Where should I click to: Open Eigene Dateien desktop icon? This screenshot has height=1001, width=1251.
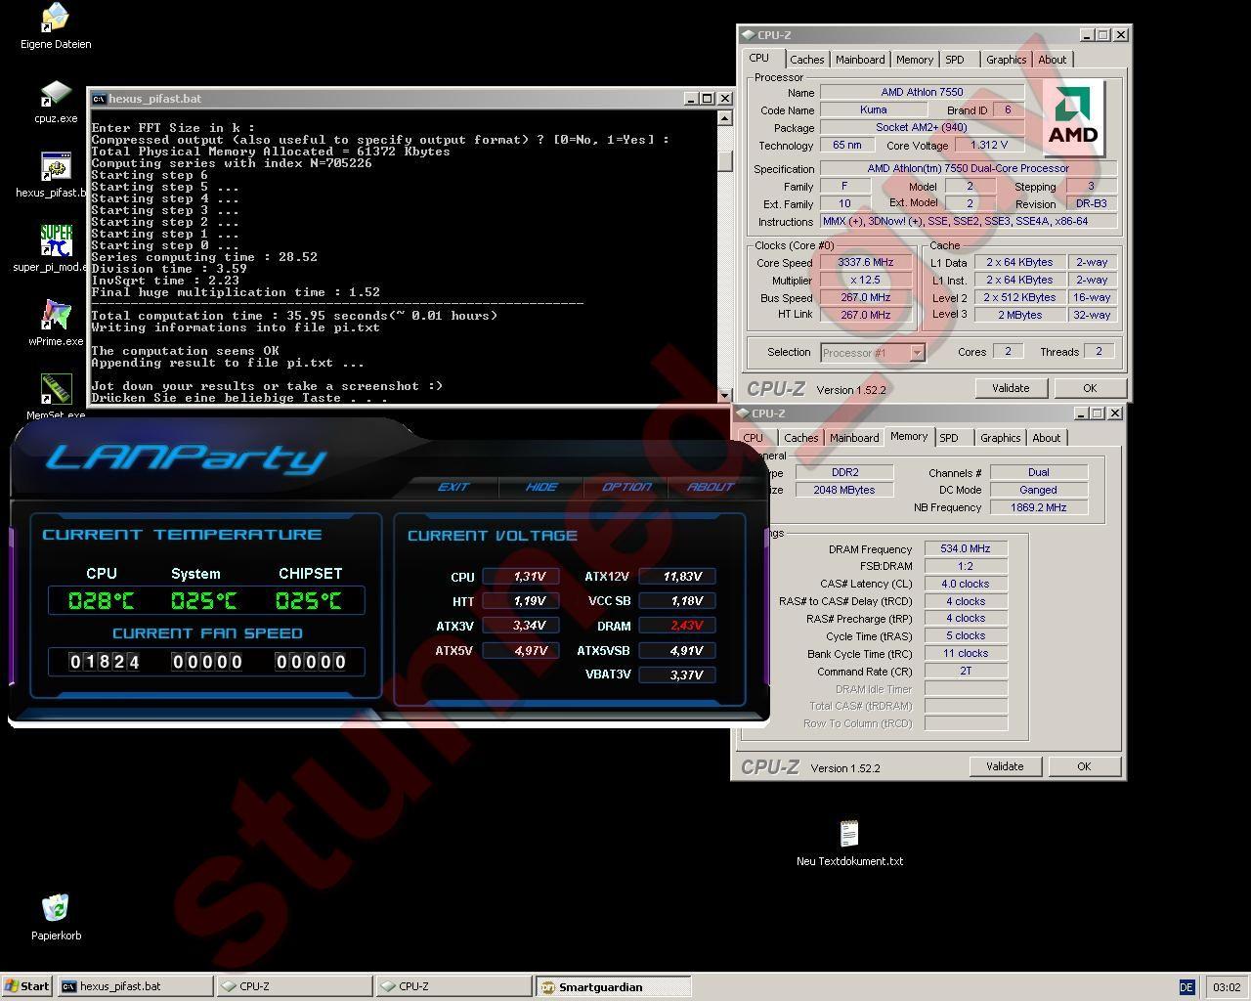click(56, 26)
